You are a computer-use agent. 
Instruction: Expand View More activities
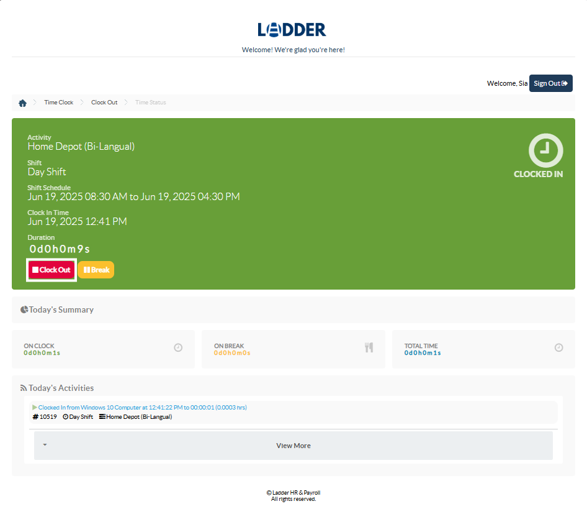(x=293, y=446)
